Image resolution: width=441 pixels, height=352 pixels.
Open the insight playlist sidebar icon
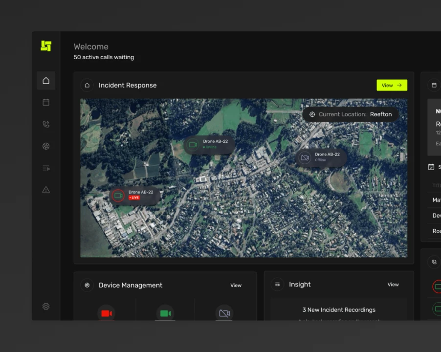click(46, 168)
